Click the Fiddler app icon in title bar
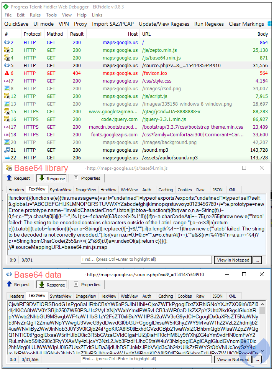274x371 pixels. coord(6,7)
